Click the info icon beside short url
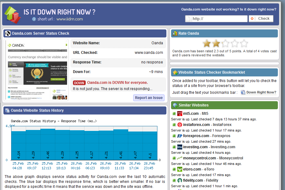Screen dimensions: 285x190 (x=34, y=19)
